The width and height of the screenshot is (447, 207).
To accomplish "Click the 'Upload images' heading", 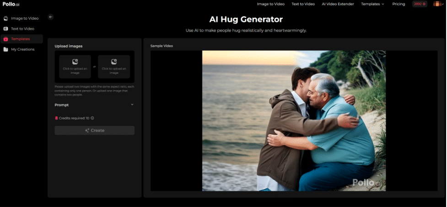I will pyautogui.click(x=69, y=46).
